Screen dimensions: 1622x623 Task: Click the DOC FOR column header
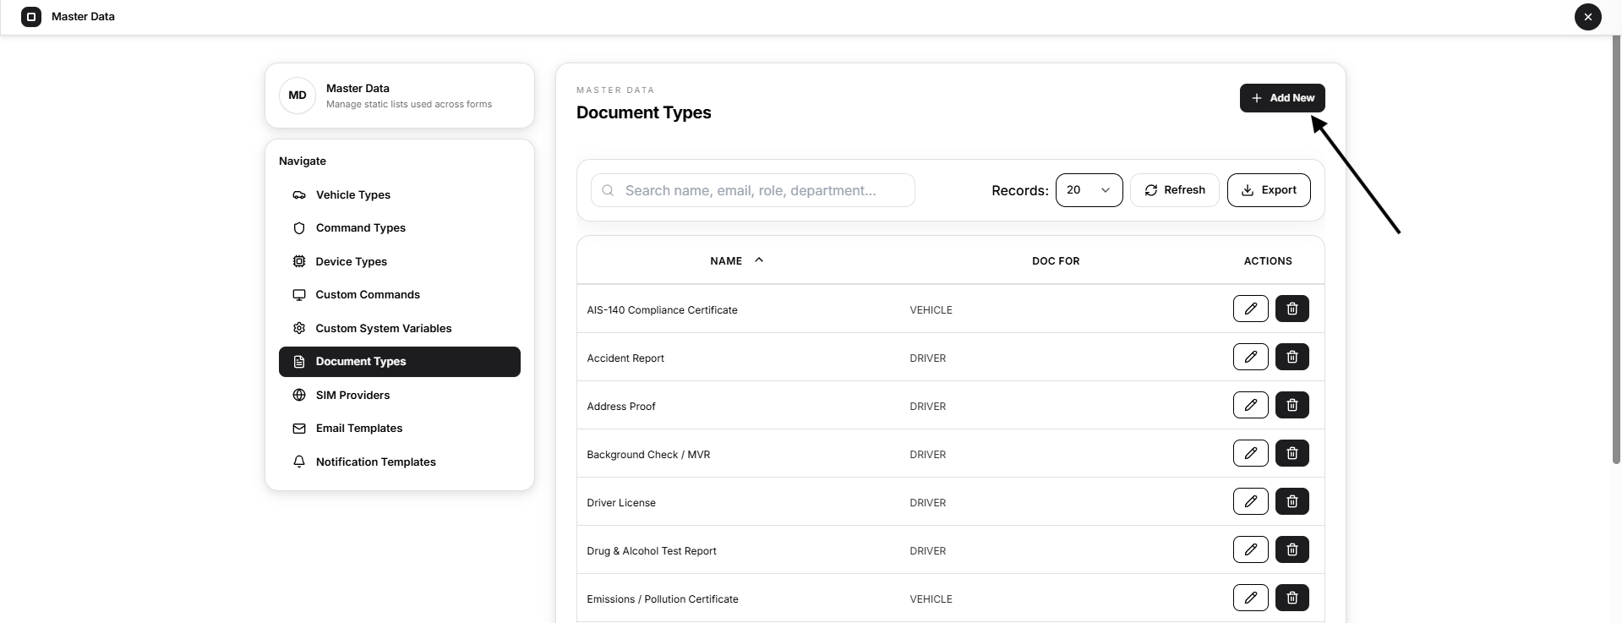click(x=1056, y=261)
